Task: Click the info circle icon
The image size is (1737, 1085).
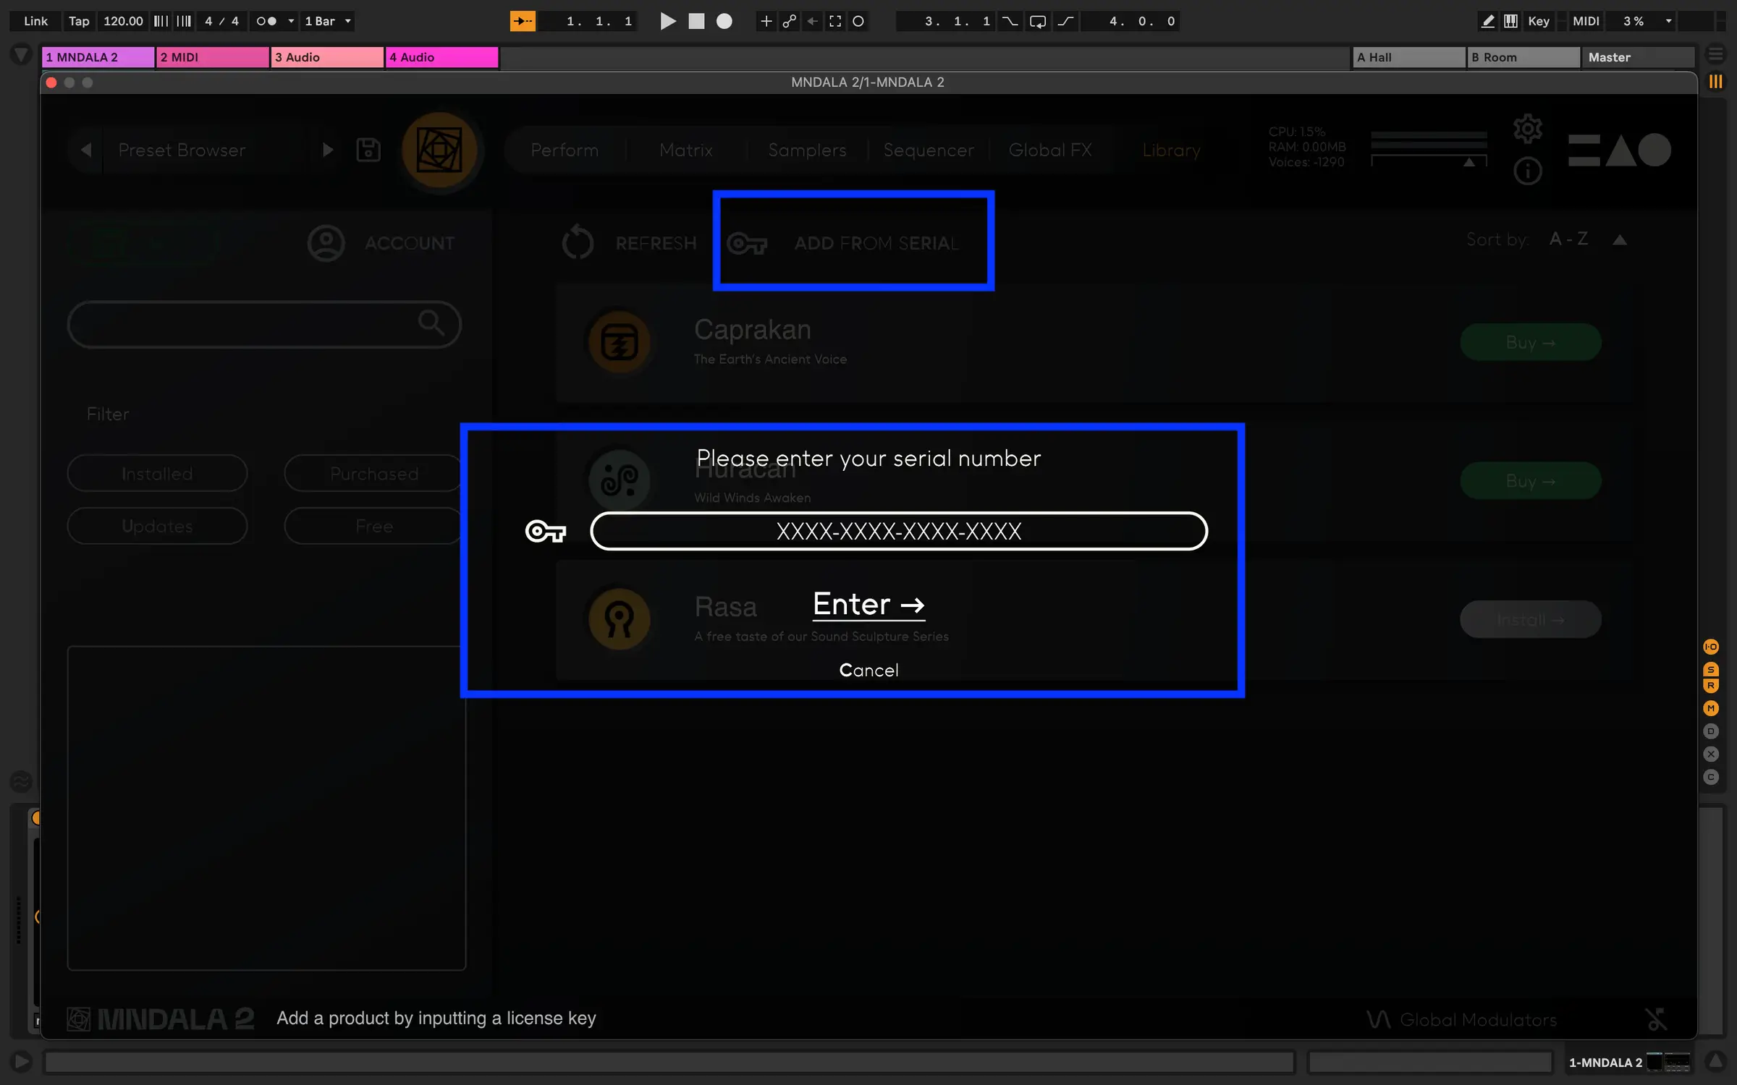Action: pyautogui.click(x=1528, y=171)
